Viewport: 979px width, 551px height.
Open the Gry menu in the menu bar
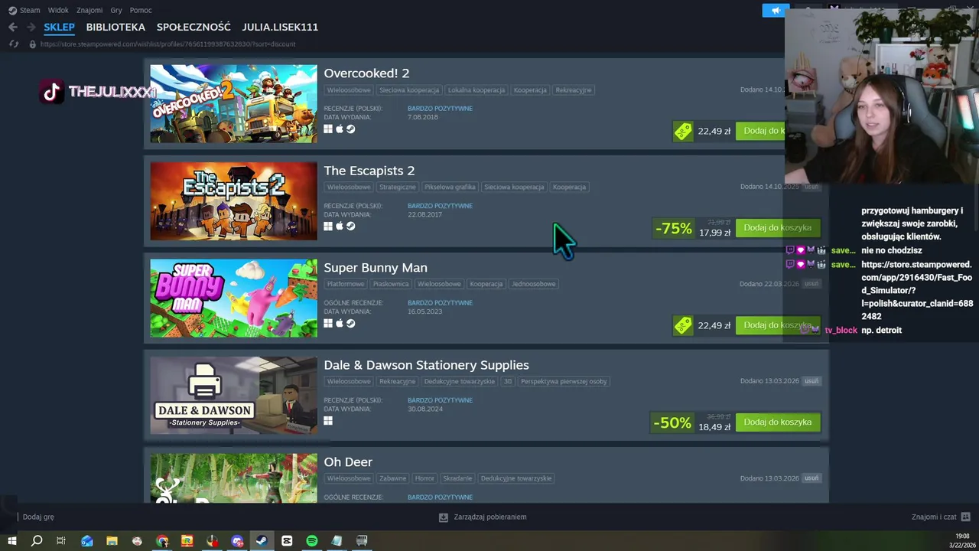click(116, 10)
